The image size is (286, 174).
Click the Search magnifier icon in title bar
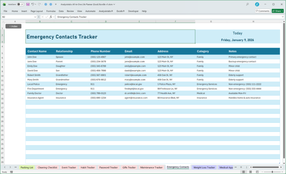coord(247,4)
